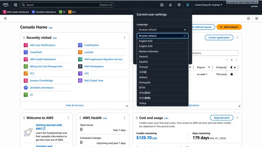Click the Cost and usage Info link

tap(166, 118)
